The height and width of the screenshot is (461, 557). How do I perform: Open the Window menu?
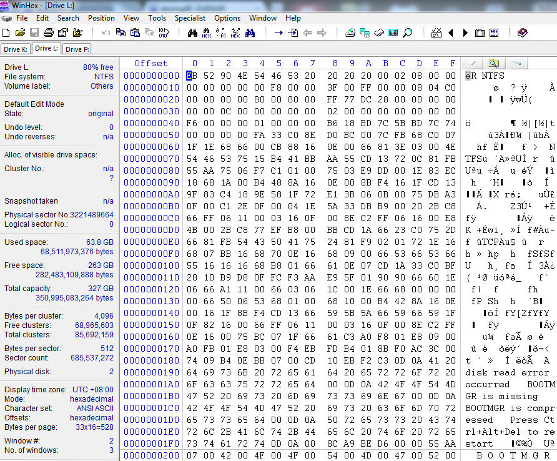262,18
